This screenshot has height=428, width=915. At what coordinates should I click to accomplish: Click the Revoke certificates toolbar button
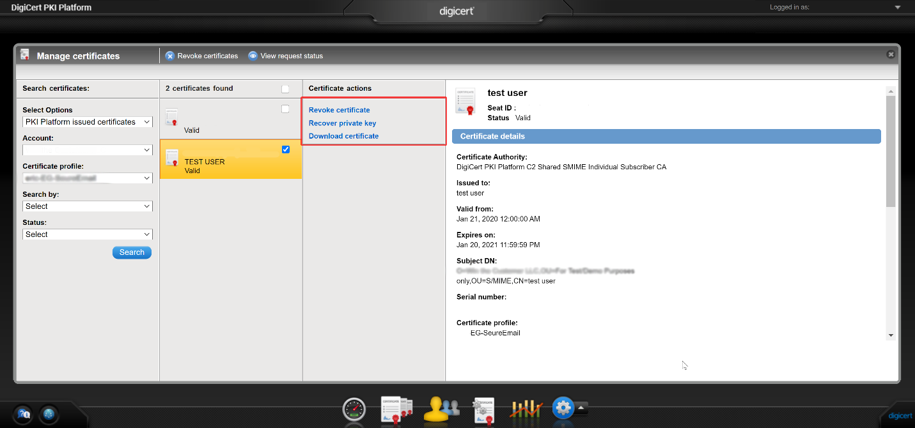201,56
